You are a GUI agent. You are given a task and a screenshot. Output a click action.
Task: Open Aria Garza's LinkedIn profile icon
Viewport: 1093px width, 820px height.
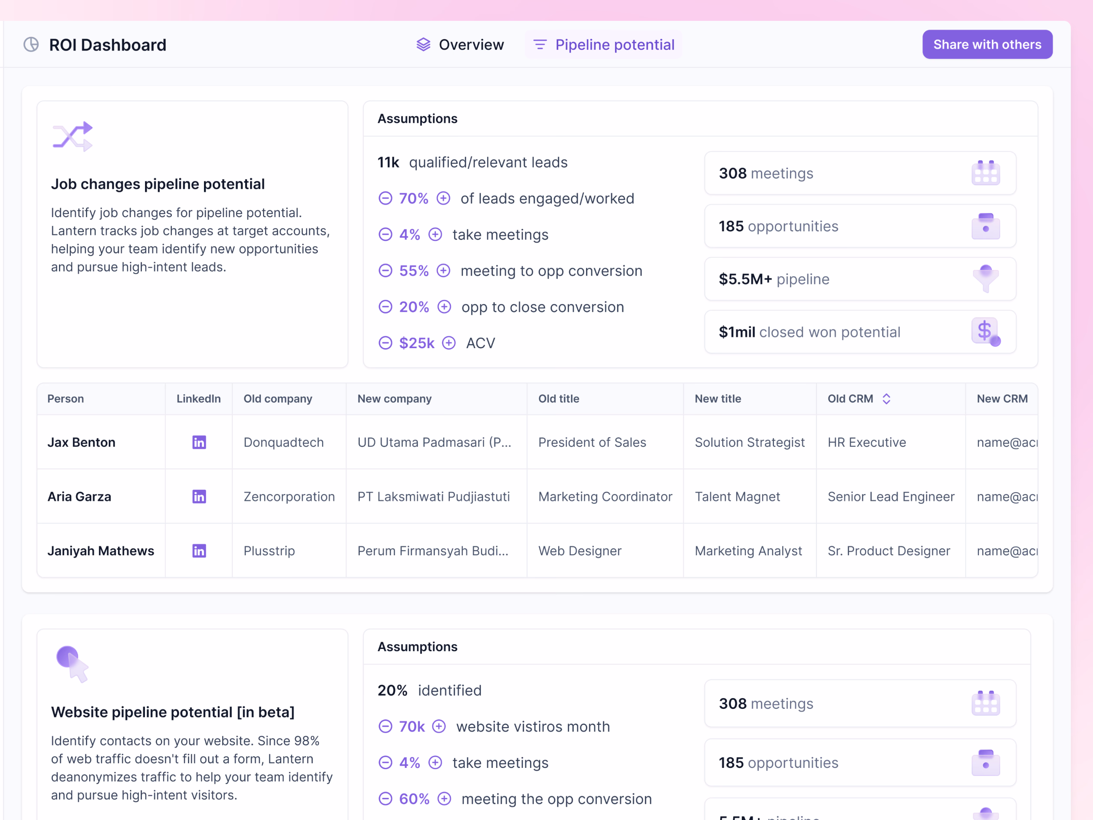point(199,497)
